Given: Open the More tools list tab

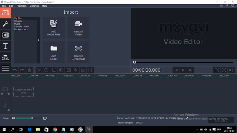Looking at the screenshot, I should coord(5,68).
